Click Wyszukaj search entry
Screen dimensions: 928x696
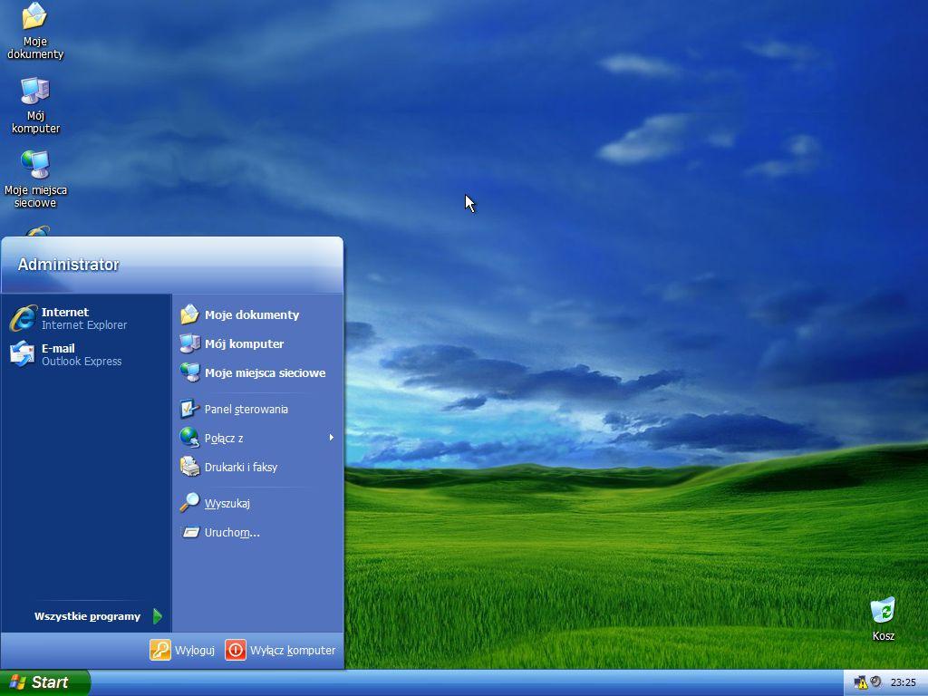(x=257, y=503)
